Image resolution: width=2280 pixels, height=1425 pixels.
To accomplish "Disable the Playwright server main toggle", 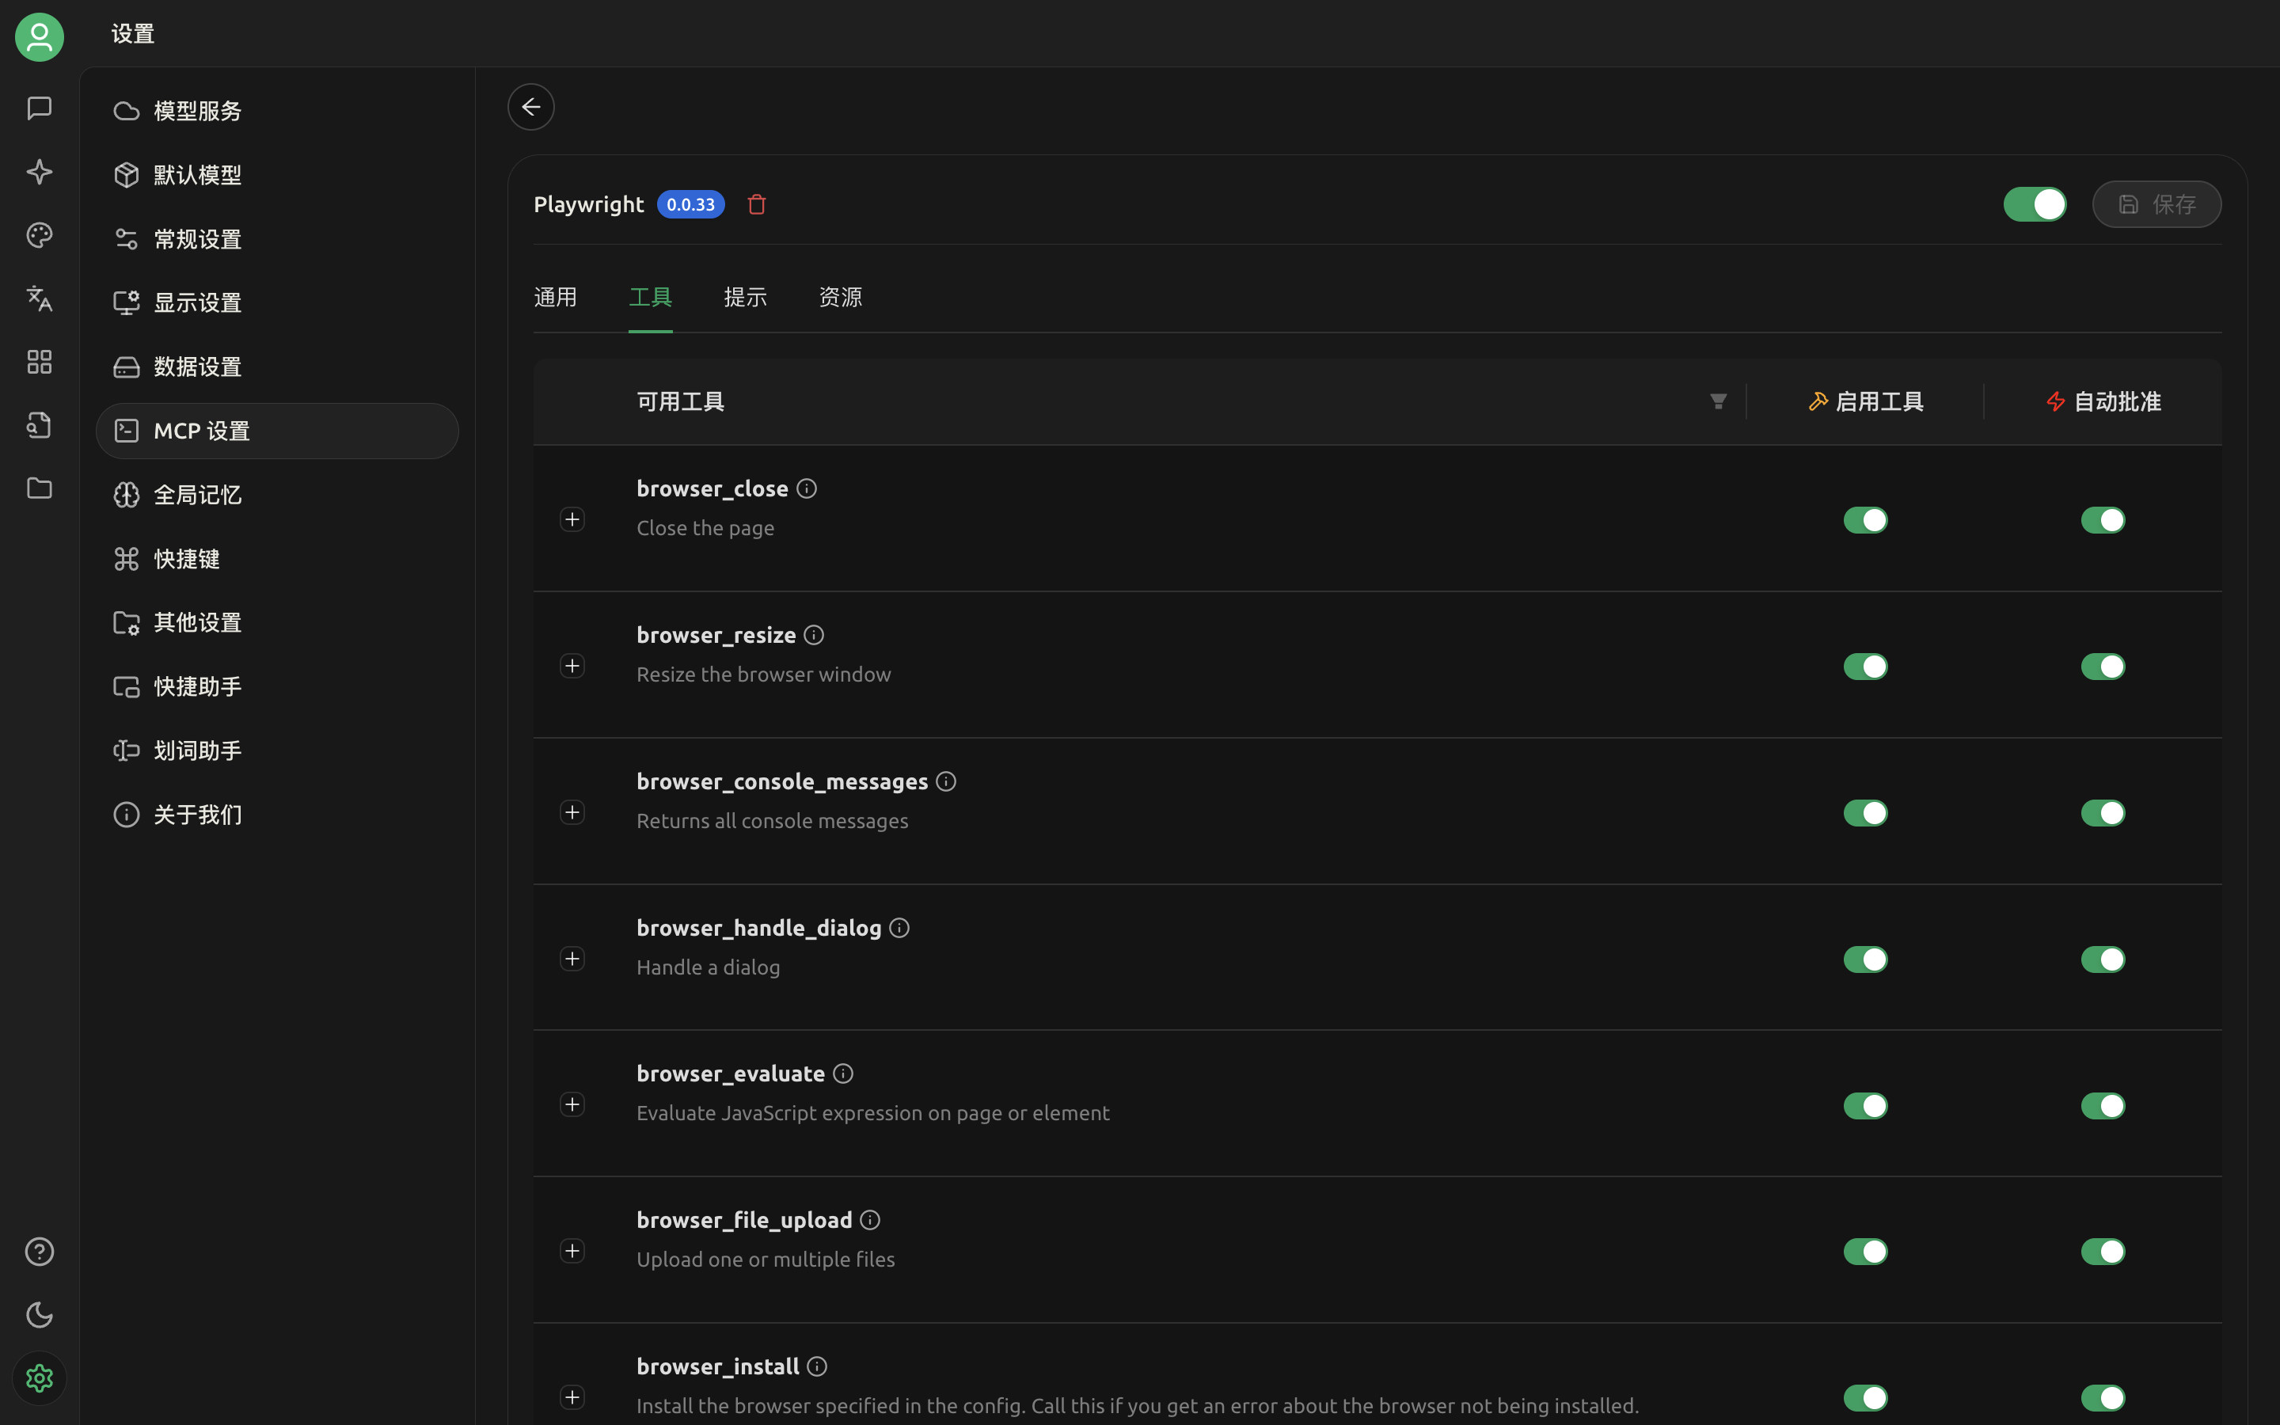I will tap(2034, 204).
